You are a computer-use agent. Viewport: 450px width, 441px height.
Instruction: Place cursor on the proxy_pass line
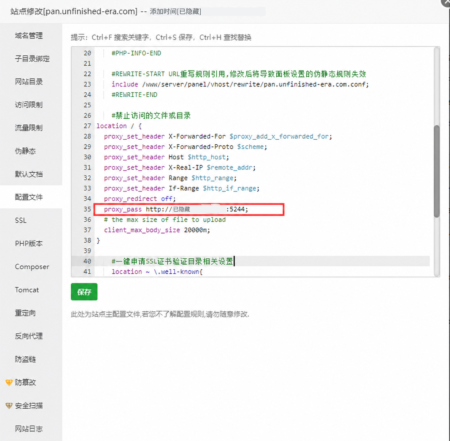coord(176,209)
